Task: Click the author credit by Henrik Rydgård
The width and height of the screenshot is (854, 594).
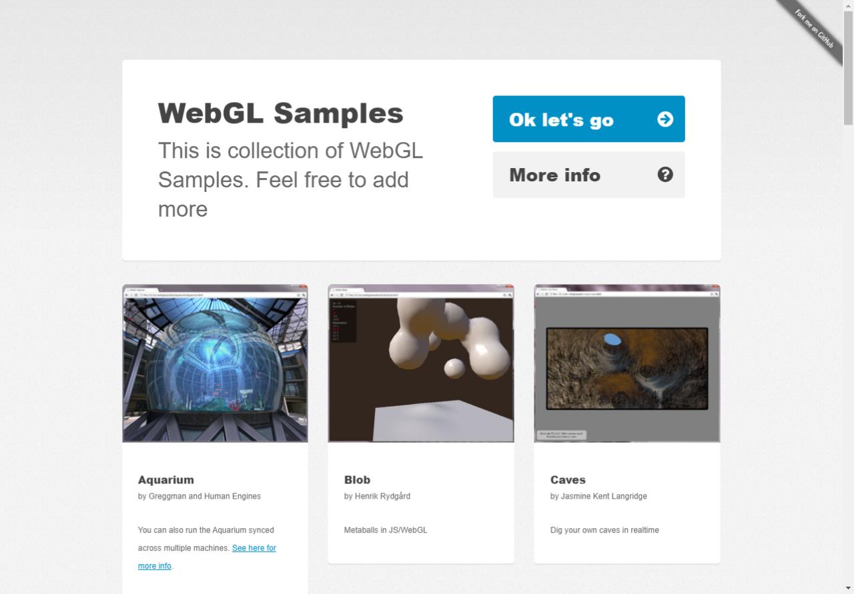Action: pyautogui.click(x=377, y=496)
